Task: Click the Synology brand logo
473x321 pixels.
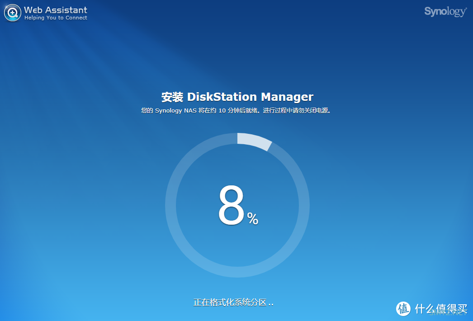Action: click(x=445, y=11)
